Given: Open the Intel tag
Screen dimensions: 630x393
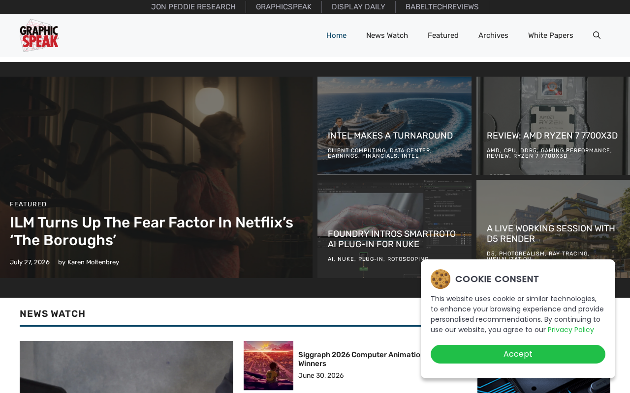Looking at the screenshot, I should [410, 156].
